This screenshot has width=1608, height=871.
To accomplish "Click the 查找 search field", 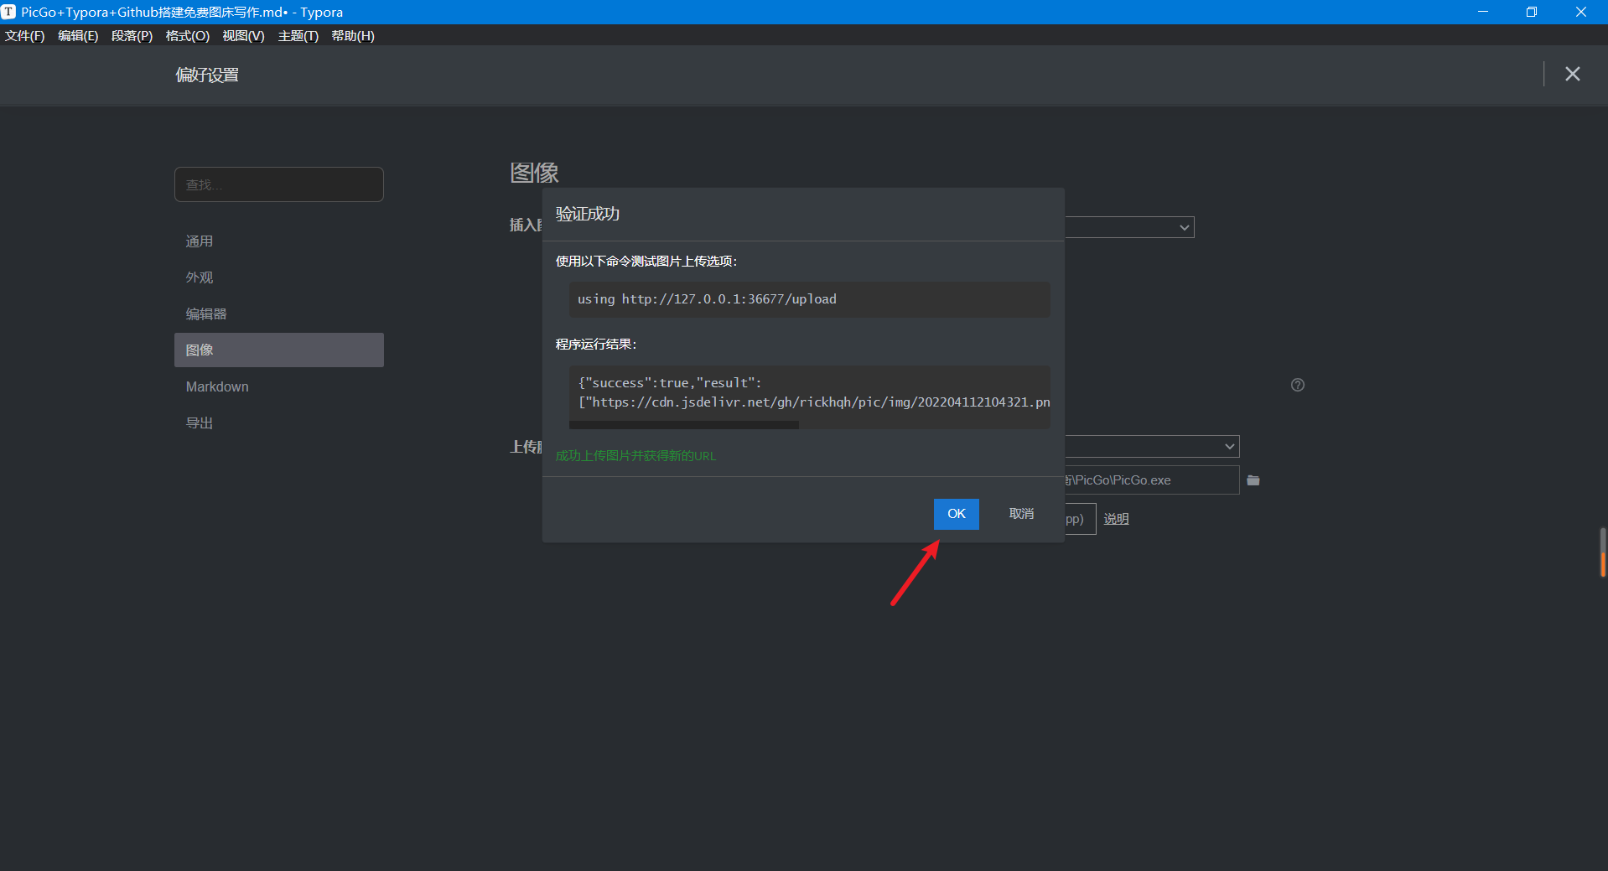I will pos(279,184).
